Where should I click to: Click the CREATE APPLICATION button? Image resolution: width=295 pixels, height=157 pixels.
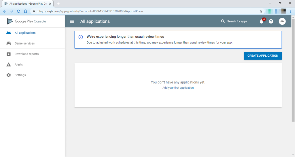tap(263, 56)
